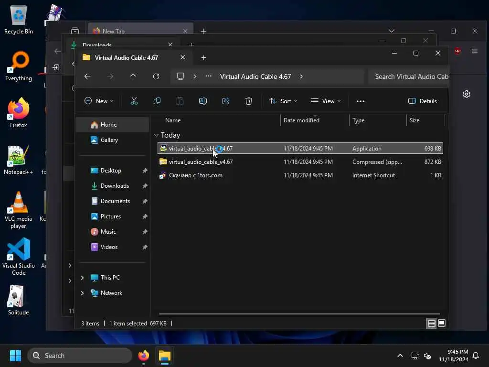Open Music quick access folder
Viewport: 489px width, 367px height.
point(113,232)
